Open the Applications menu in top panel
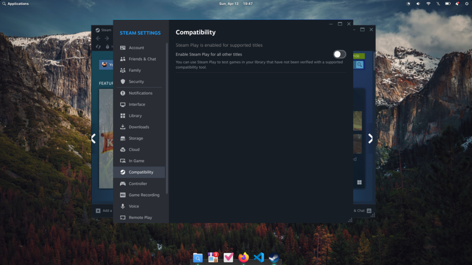 pyautogui.click(x=16, y=4)
